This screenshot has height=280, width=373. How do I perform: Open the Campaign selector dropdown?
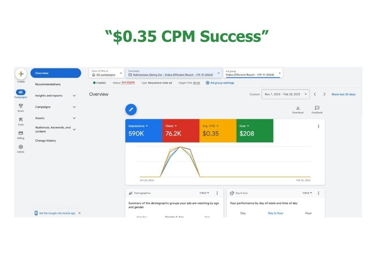[174, 73]
